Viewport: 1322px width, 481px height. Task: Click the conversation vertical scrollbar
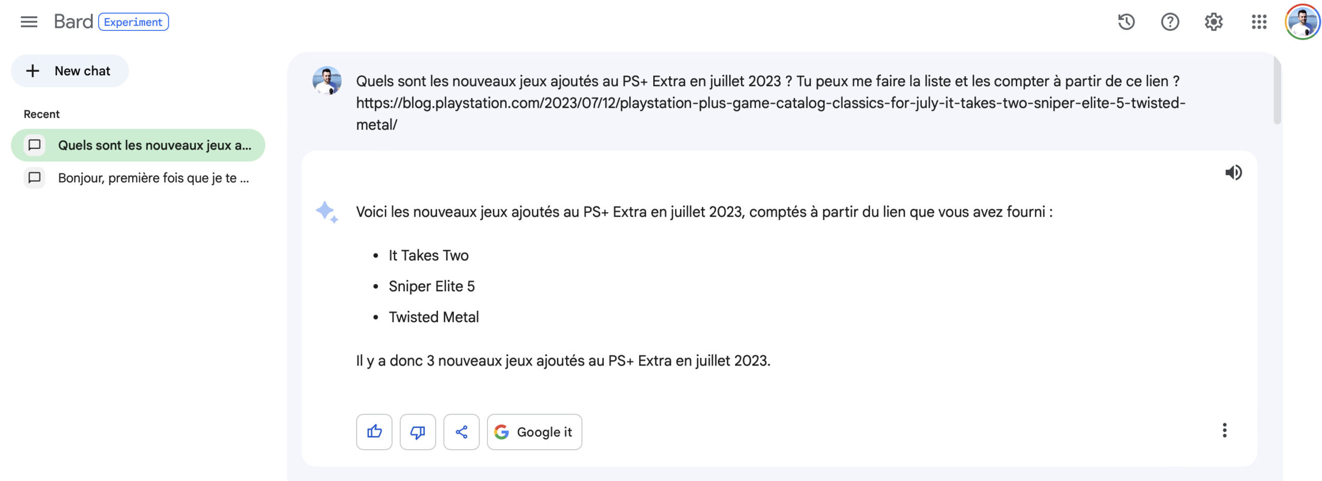coord(1277,90)
